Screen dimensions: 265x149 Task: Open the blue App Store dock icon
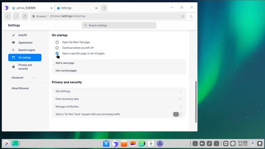(x=106, y=144)
